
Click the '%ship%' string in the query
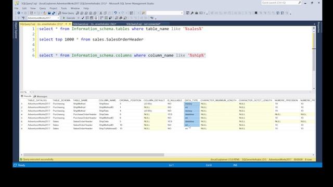pos(197,56)
